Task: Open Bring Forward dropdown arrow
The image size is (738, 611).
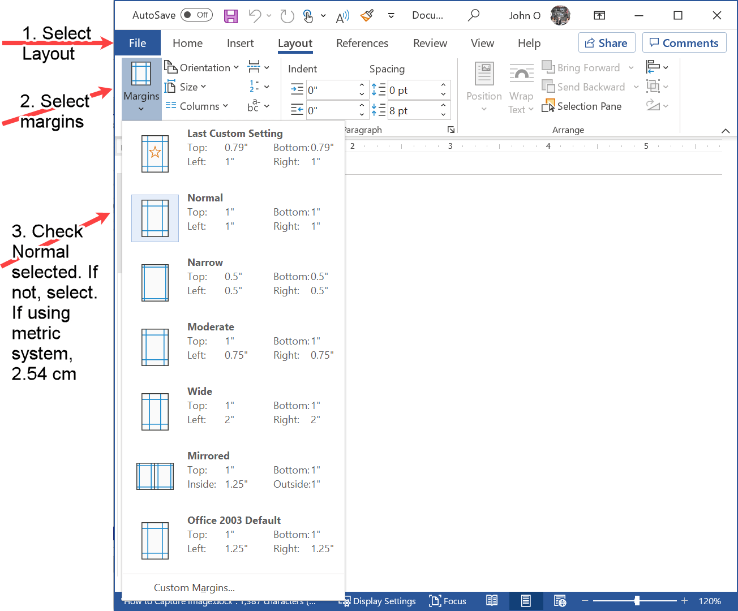Action: pyautogui.click(x=632, y=68)
